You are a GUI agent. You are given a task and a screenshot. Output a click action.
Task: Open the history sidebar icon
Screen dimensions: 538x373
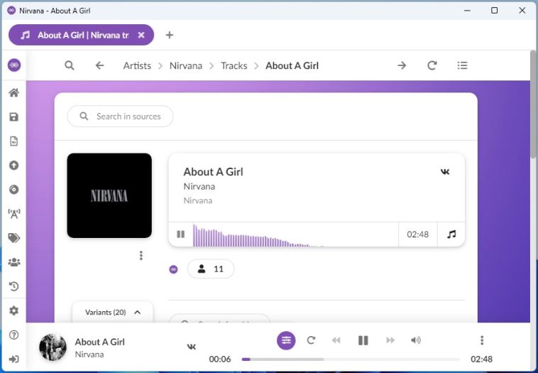tap(14, 286)
